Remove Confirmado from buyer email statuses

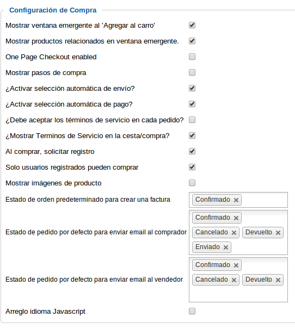tap(236, 218)
